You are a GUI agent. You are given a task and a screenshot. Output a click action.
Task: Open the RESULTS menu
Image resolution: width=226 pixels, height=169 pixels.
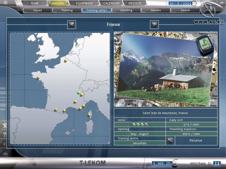(x=135, y=3)
